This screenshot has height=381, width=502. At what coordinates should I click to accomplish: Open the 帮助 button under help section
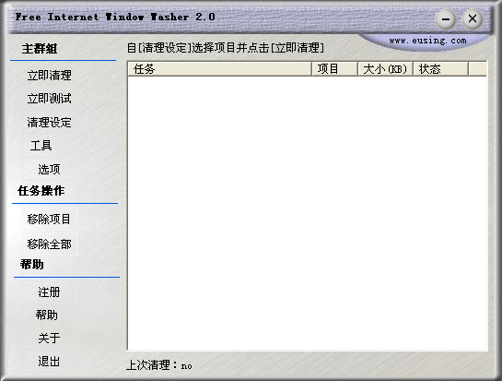(47, 316)
